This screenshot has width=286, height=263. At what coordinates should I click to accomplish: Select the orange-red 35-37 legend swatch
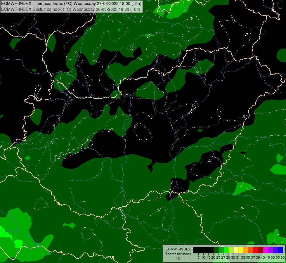pos(251,250)
